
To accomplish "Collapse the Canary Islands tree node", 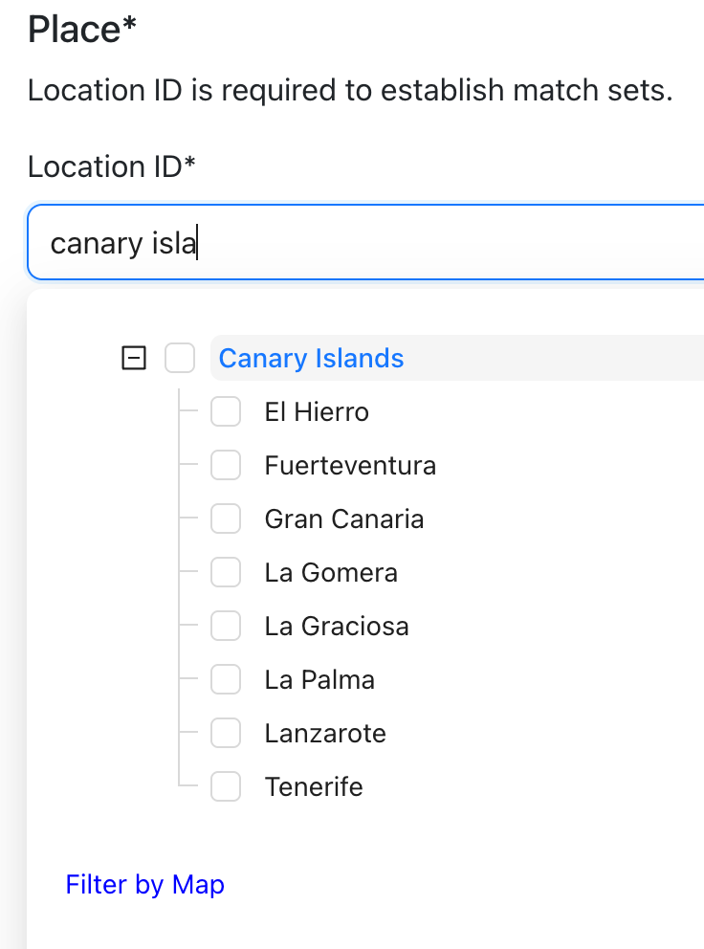I will click(x=134, y=359).
